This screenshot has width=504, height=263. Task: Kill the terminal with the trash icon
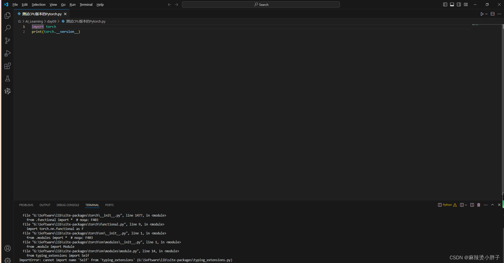click(479, 205)
